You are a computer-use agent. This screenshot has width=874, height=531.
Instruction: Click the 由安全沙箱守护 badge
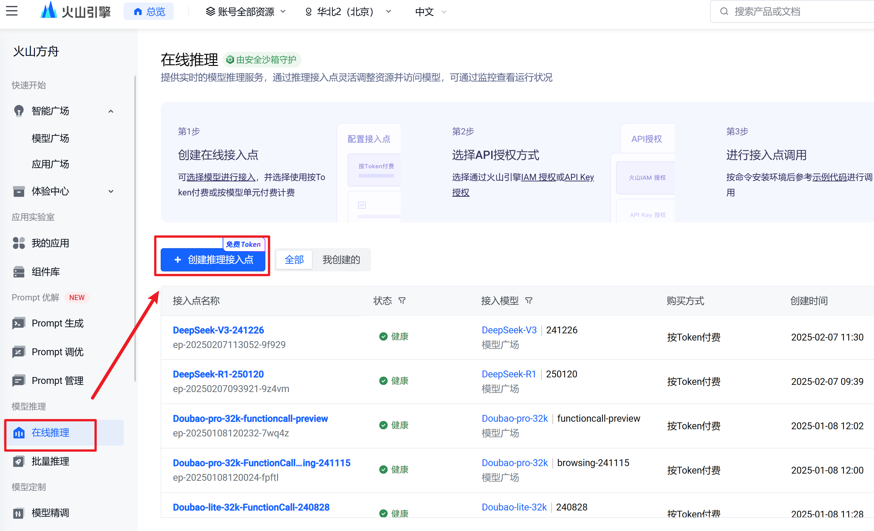pyautogui.click(x=262, y=60)
